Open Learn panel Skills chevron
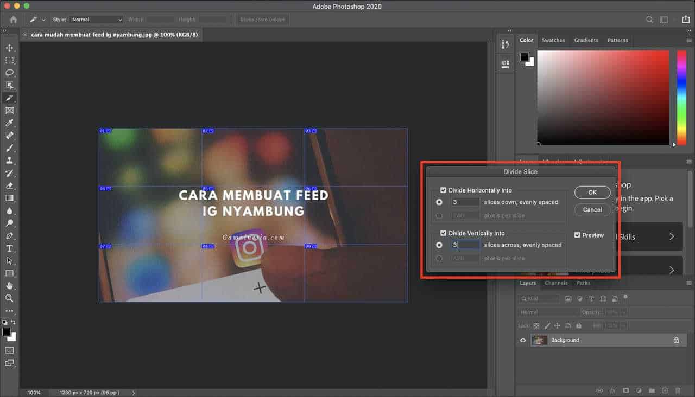Viewport: 695px width, 397px height. point(672,236)
